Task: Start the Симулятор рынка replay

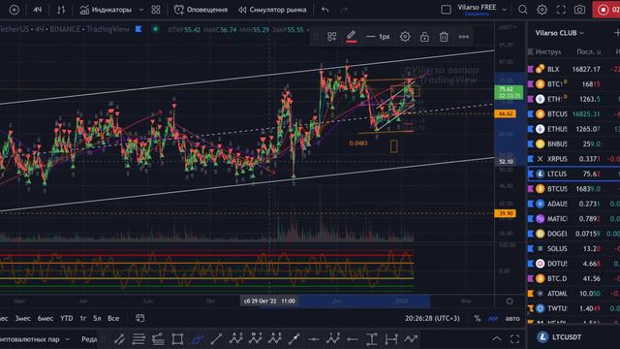Action: [272, 10]
